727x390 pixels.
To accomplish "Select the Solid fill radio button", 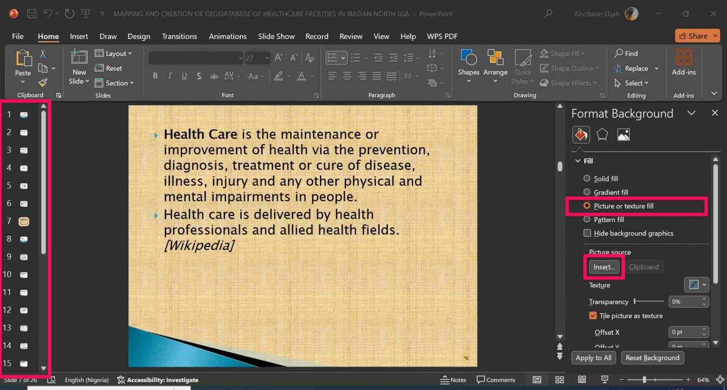I will coord(587,179).
